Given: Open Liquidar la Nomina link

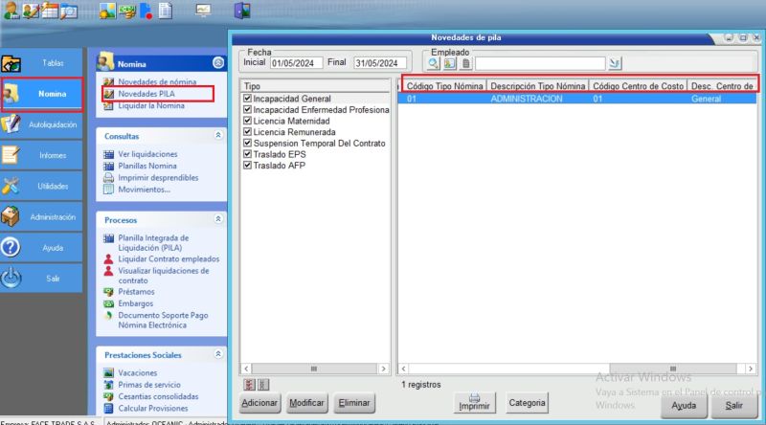Looking at the screenshot, I should click(151, 105).
